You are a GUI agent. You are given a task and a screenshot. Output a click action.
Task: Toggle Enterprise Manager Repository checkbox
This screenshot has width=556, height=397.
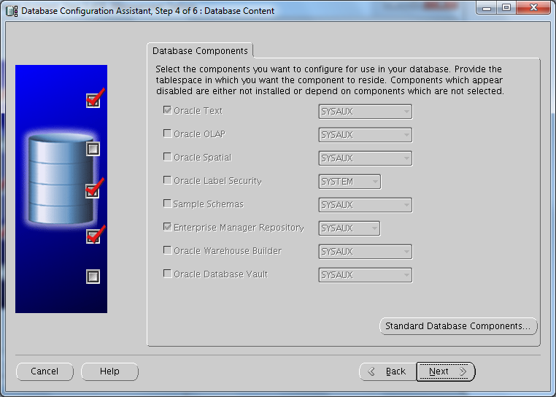tap(168, 228)
